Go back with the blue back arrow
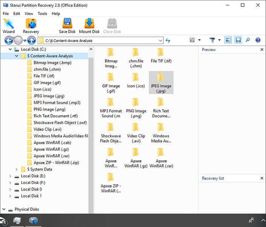 (x=9, y=40)
